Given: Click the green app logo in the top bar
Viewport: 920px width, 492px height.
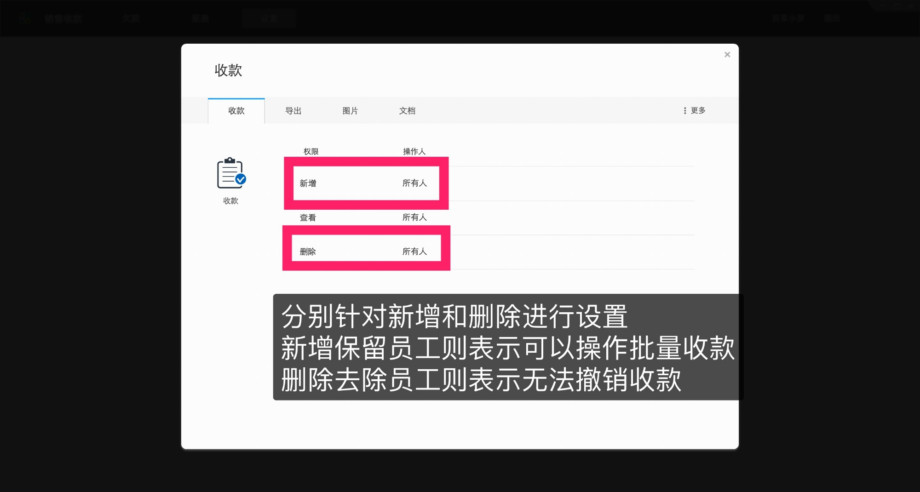Looking at the screenshot, I should pos(25,18).
